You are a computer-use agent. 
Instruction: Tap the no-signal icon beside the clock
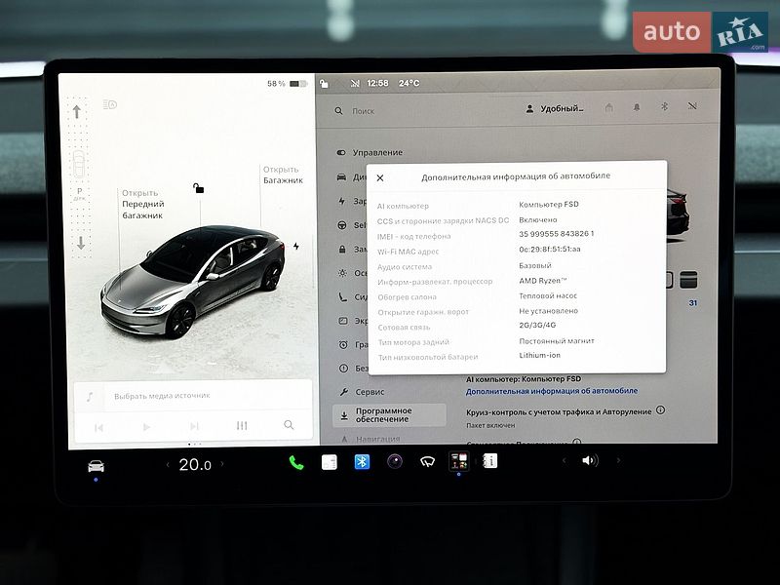click(355, 83)
